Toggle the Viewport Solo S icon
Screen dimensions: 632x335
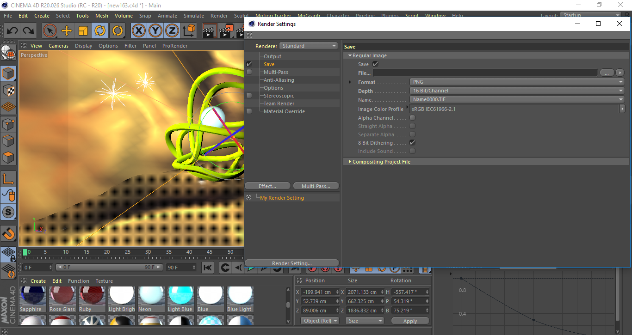pos(8,212)
